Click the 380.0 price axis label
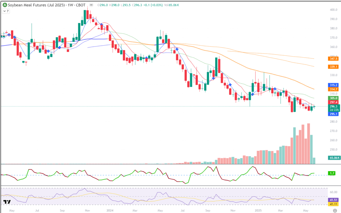This screenshot has height=213, width=341. pos(333,29)
